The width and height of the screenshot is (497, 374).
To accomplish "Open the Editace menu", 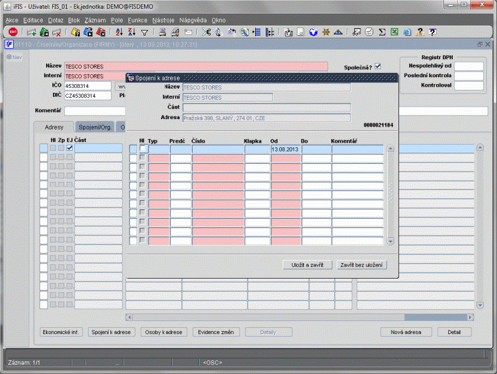I will 33,20.
